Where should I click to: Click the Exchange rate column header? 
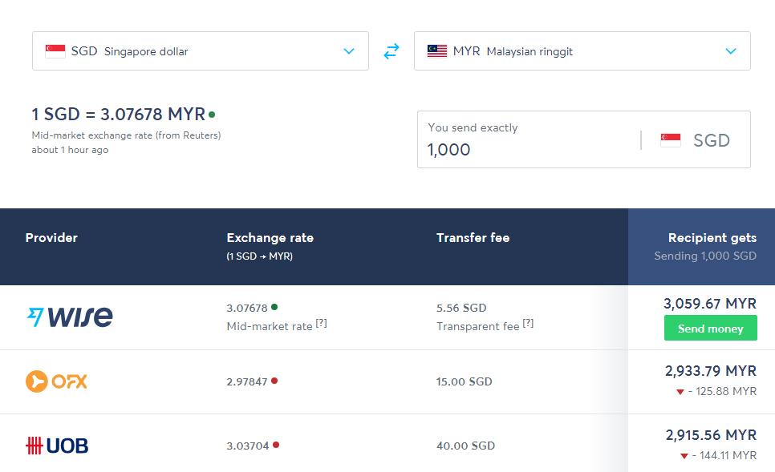click(x=270, y=238)
